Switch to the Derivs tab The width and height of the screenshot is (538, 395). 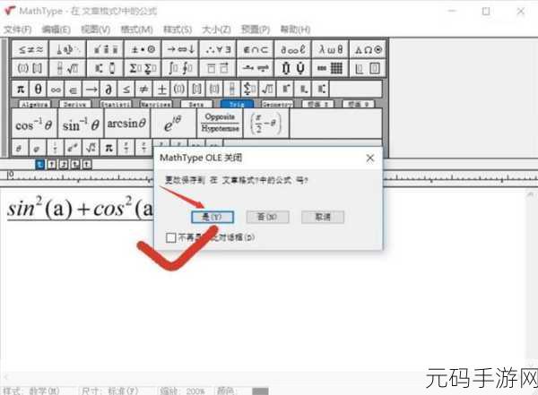click(74, 104)
